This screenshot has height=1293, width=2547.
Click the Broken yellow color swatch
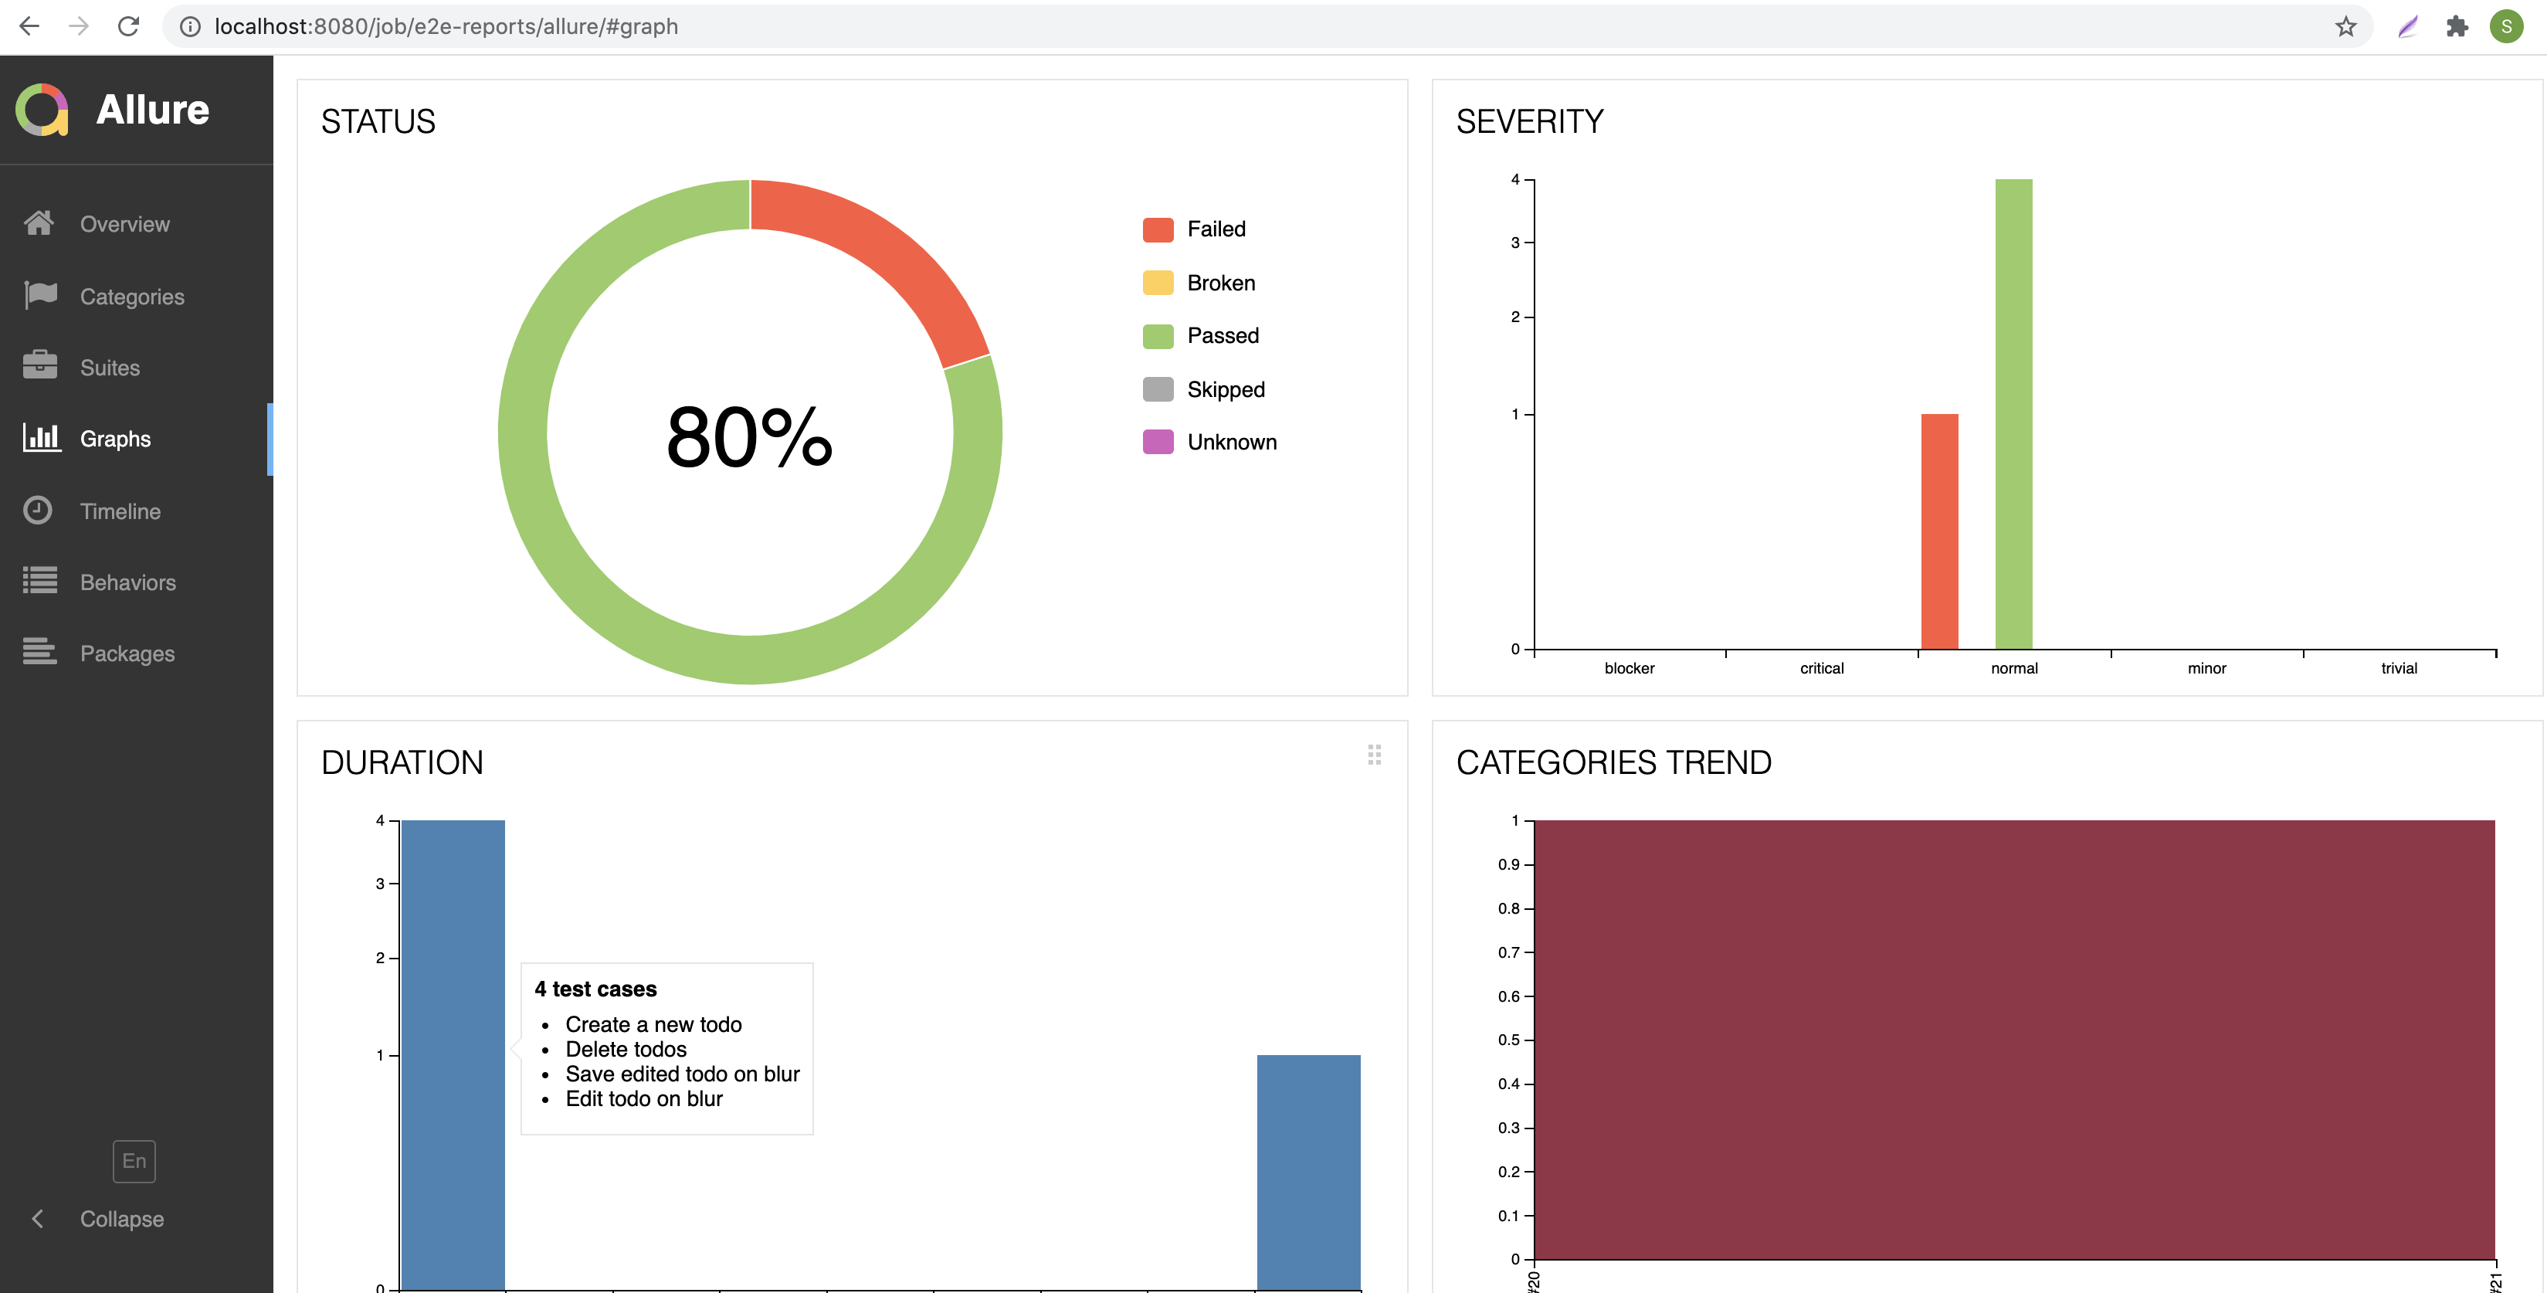[1158, 283]
